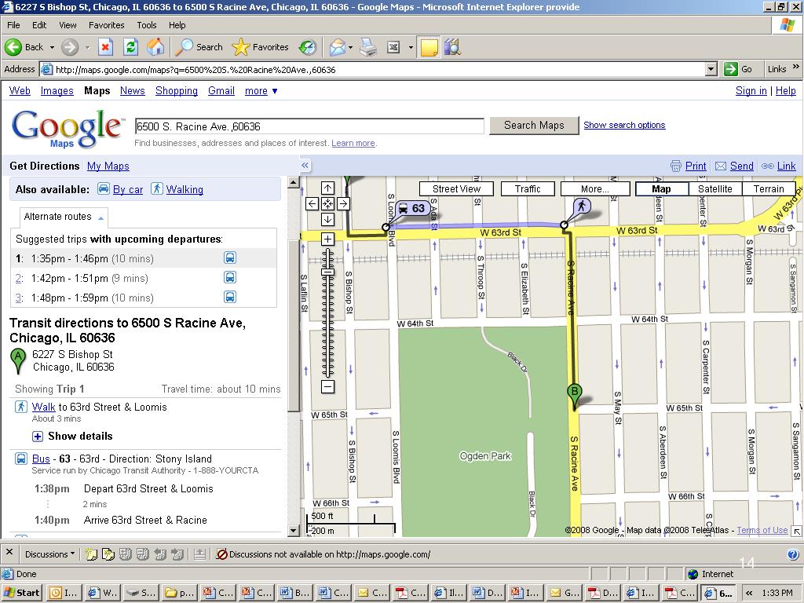Open the Tools menu
The height and width of the screenshot is (603, 804).
pyautogui.click(x=147, y=25)
